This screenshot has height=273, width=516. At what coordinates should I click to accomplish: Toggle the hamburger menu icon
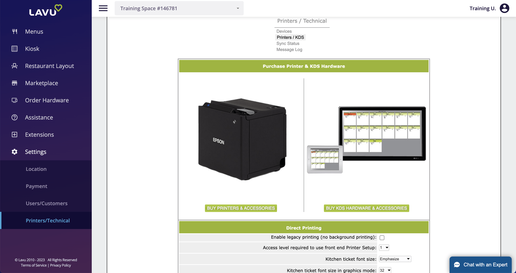pos(103,8)
